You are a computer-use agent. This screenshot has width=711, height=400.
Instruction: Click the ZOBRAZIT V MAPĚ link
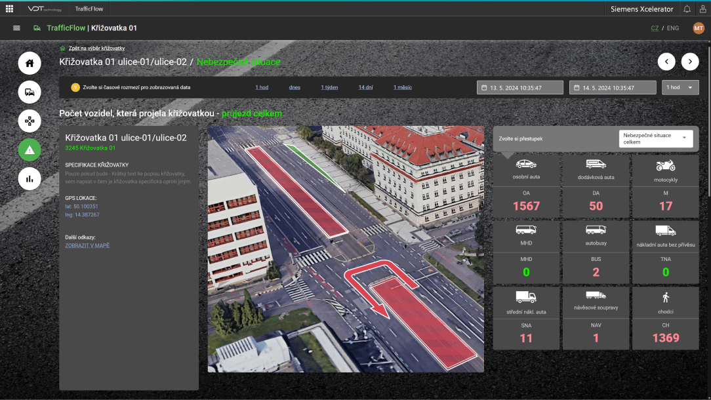click(x=87, y=245)
